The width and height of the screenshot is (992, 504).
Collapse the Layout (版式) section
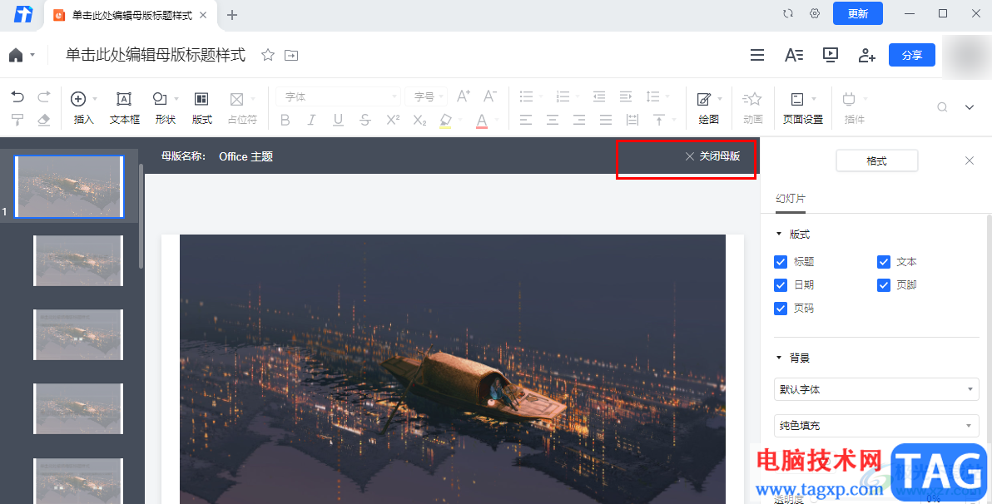click(x=779, y=234)
